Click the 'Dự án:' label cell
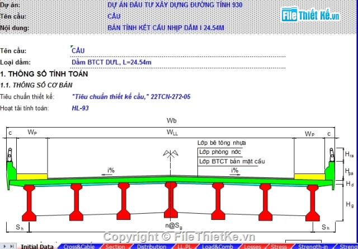 click(x=11, y=5)
